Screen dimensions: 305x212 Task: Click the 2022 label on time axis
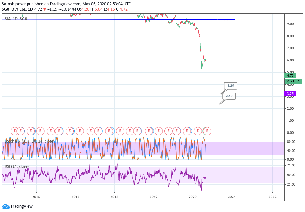coord(272,197)
